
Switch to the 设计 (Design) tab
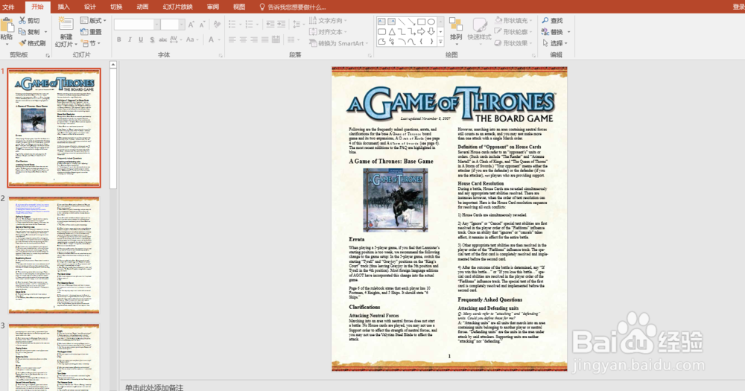click(89, 7)
